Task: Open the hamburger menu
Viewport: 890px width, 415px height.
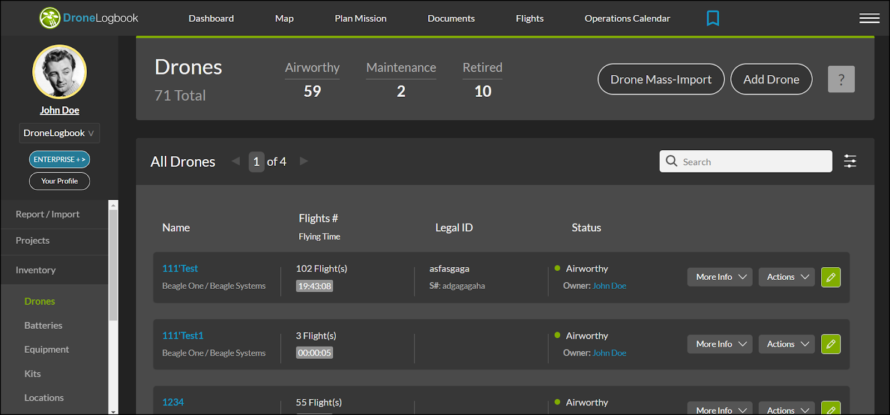Action: [x=869, y=18]
